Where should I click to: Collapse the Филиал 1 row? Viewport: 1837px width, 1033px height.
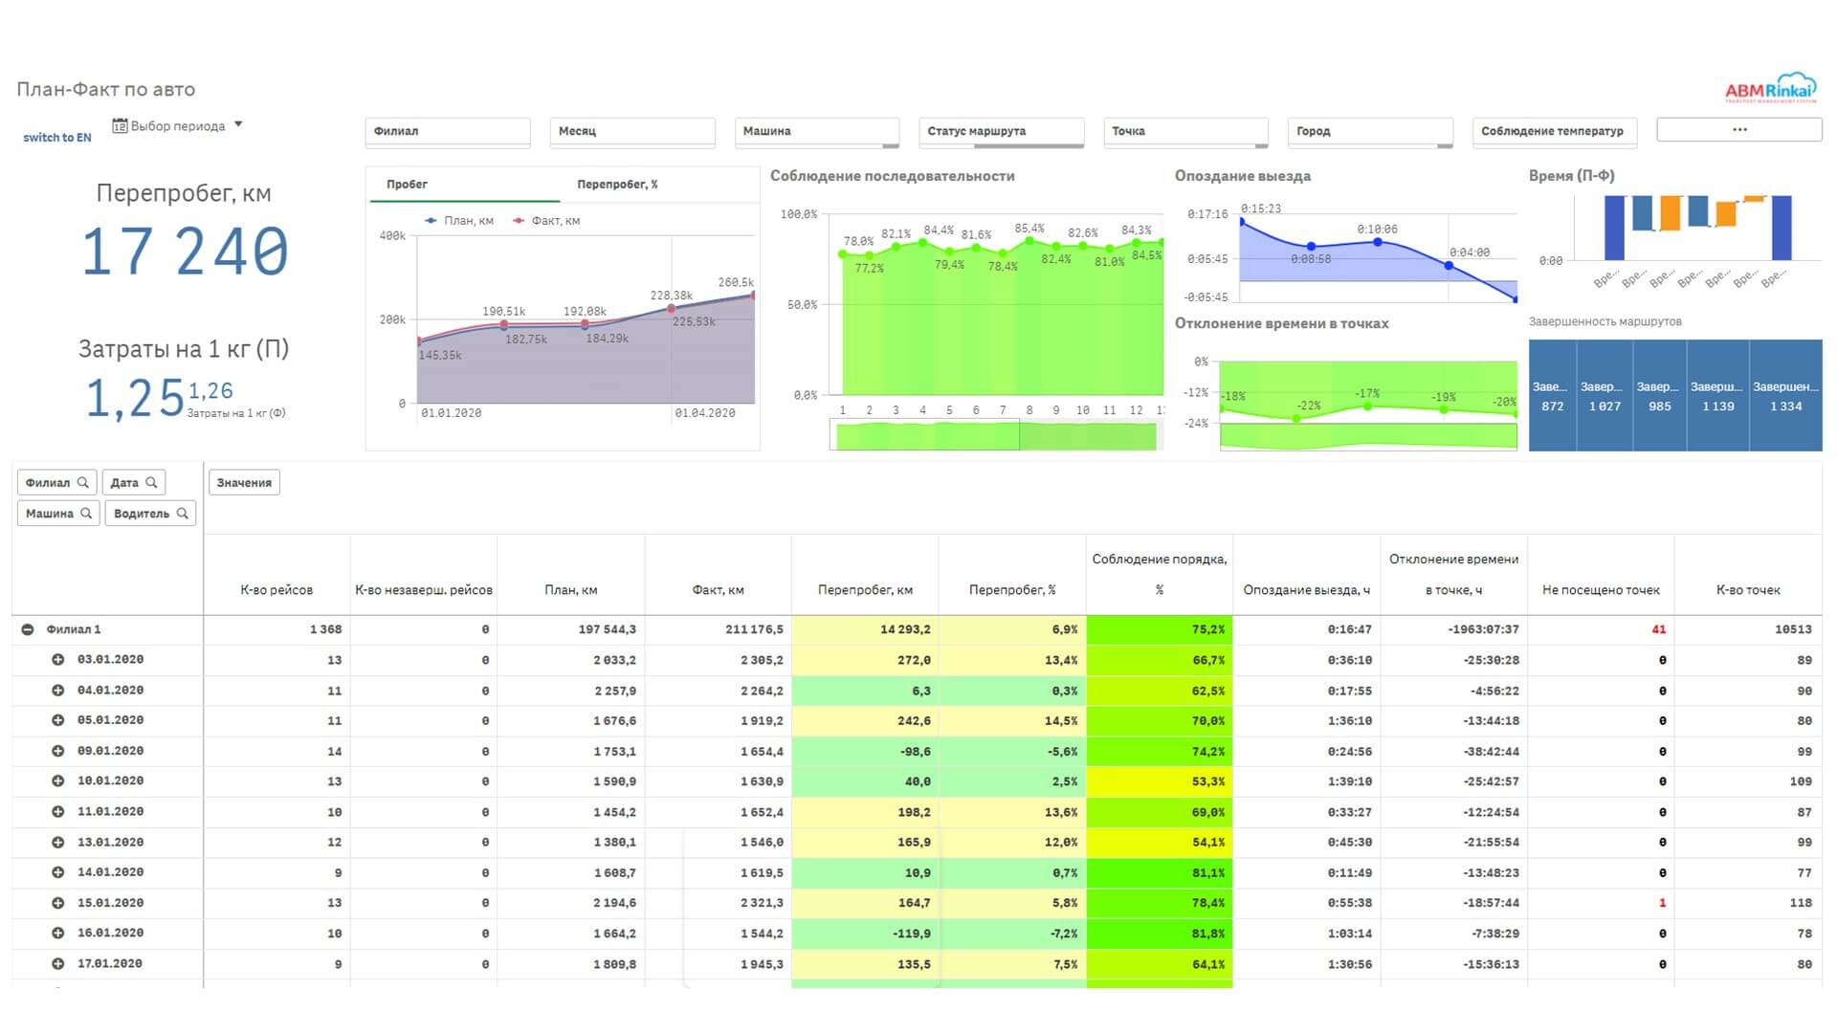click(28, 629)
